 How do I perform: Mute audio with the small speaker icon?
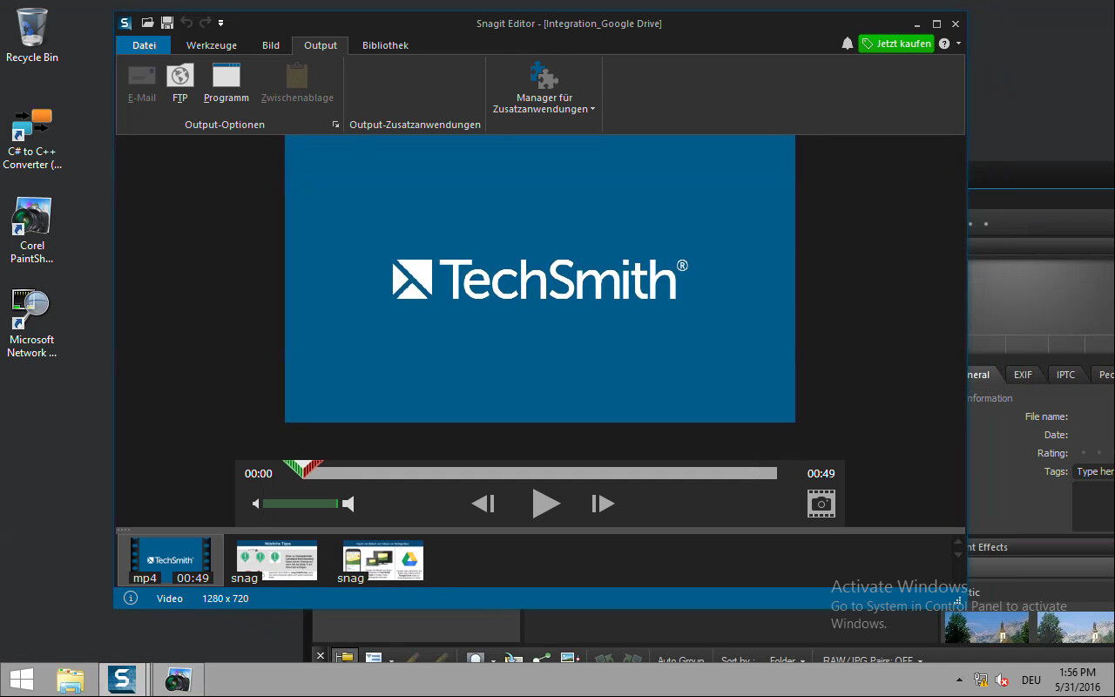coord(256,504)
